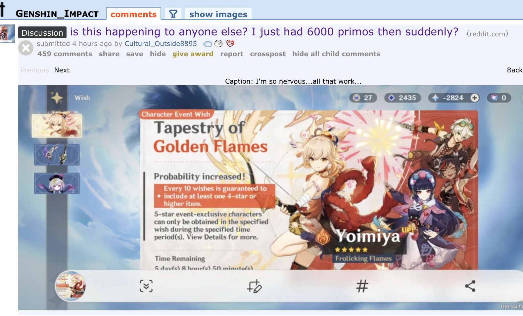Click the share icon in screenshot toolbar
Viewport: 523px width, 316px height.
click(x=470, y=286)
